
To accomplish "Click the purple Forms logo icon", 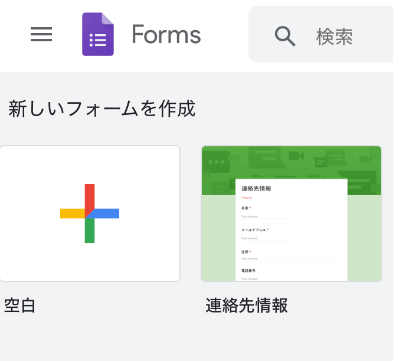I will click(98, 34).
